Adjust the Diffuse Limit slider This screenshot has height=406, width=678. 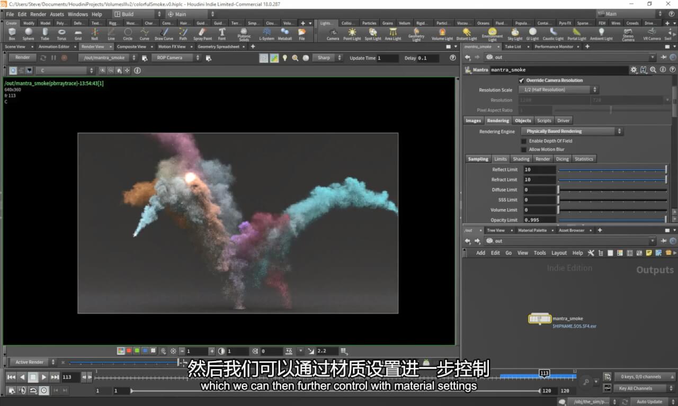[x=612, y=190]
